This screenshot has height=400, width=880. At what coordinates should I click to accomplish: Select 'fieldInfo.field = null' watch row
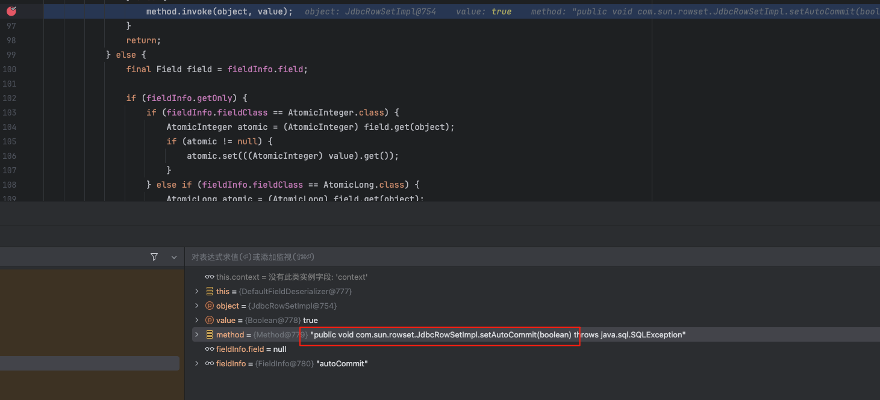[x=251, y=349]
